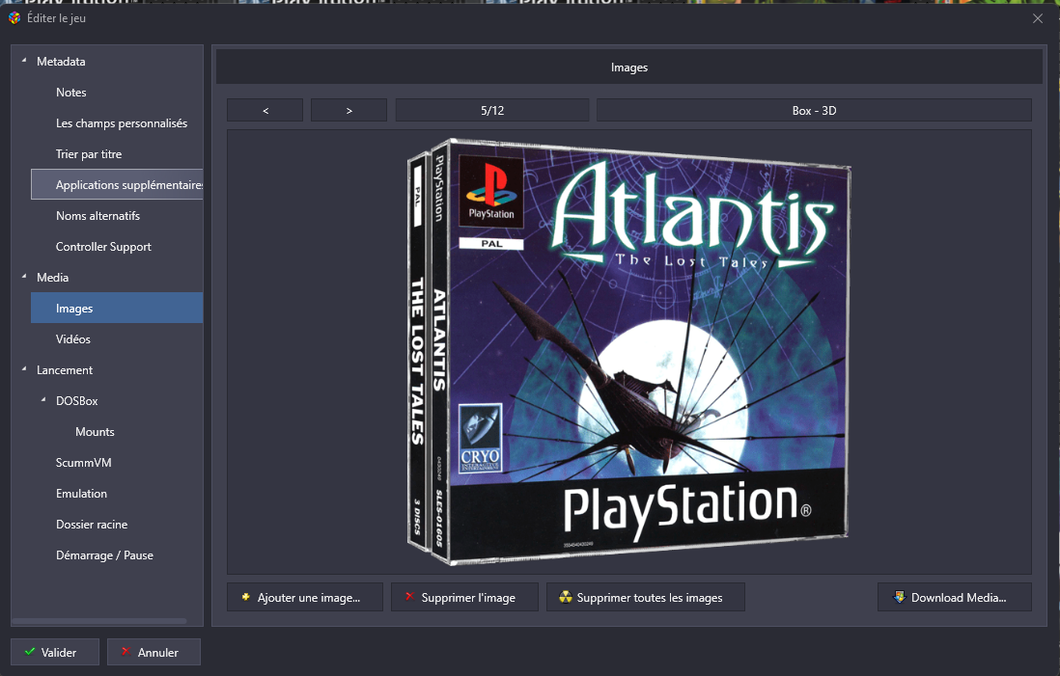Click the Download Media arrow icon
The height and width of the screenshot is (676, 1060).
[x=899, y=597]
